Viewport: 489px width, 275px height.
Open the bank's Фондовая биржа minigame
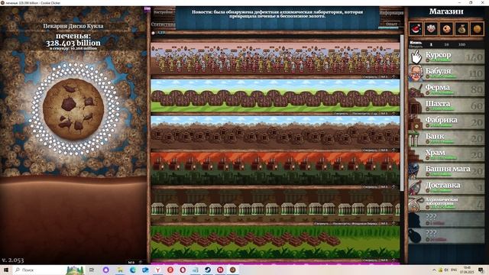[x=355, y=224]
